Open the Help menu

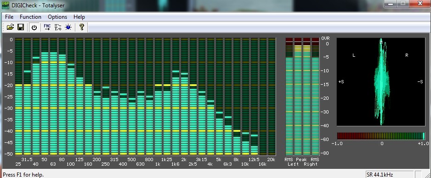(79, 17)
